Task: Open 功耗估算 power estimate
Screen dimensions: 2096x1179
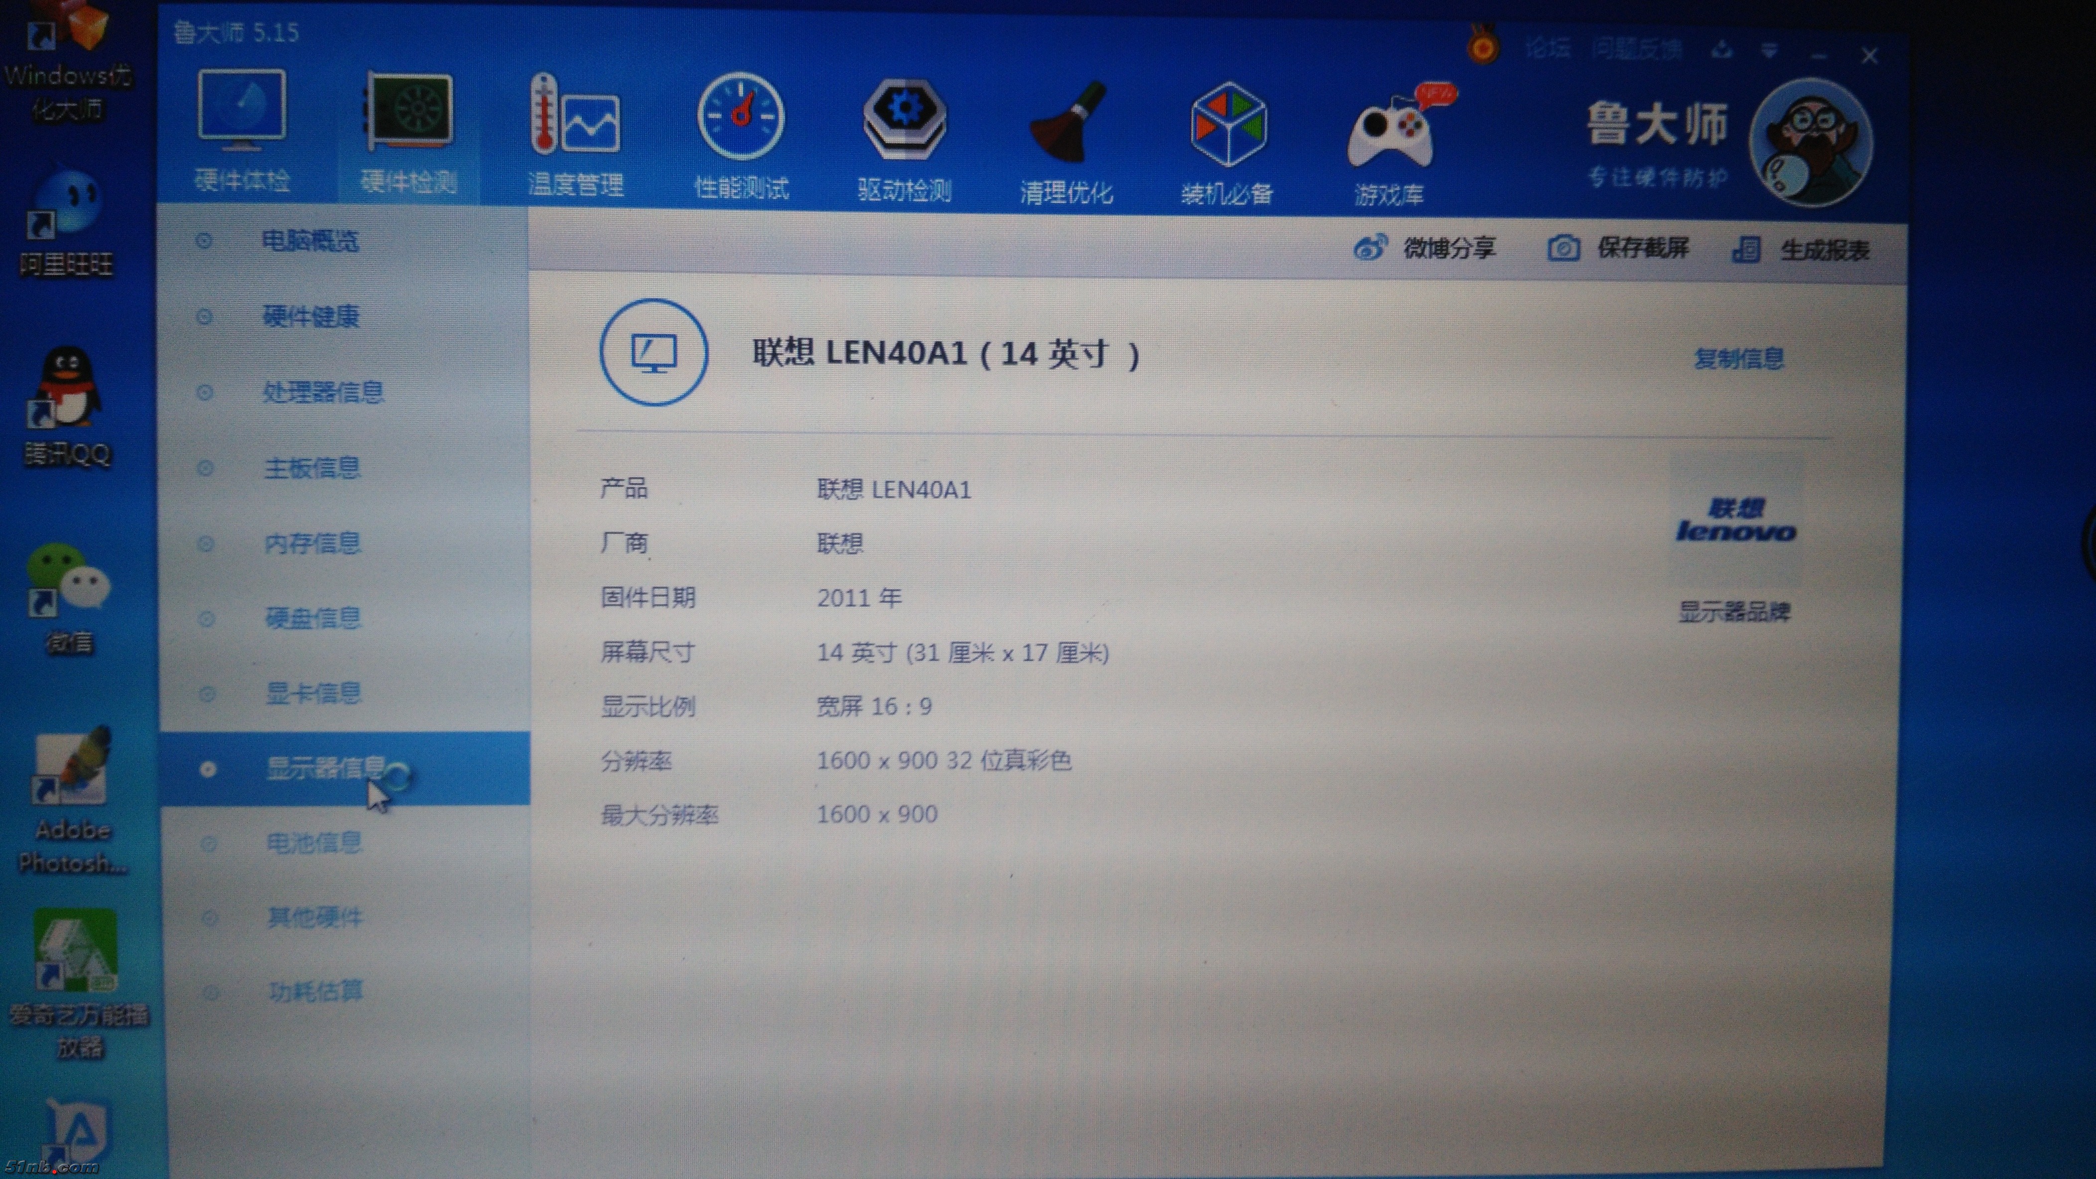Action: (316, 991)
